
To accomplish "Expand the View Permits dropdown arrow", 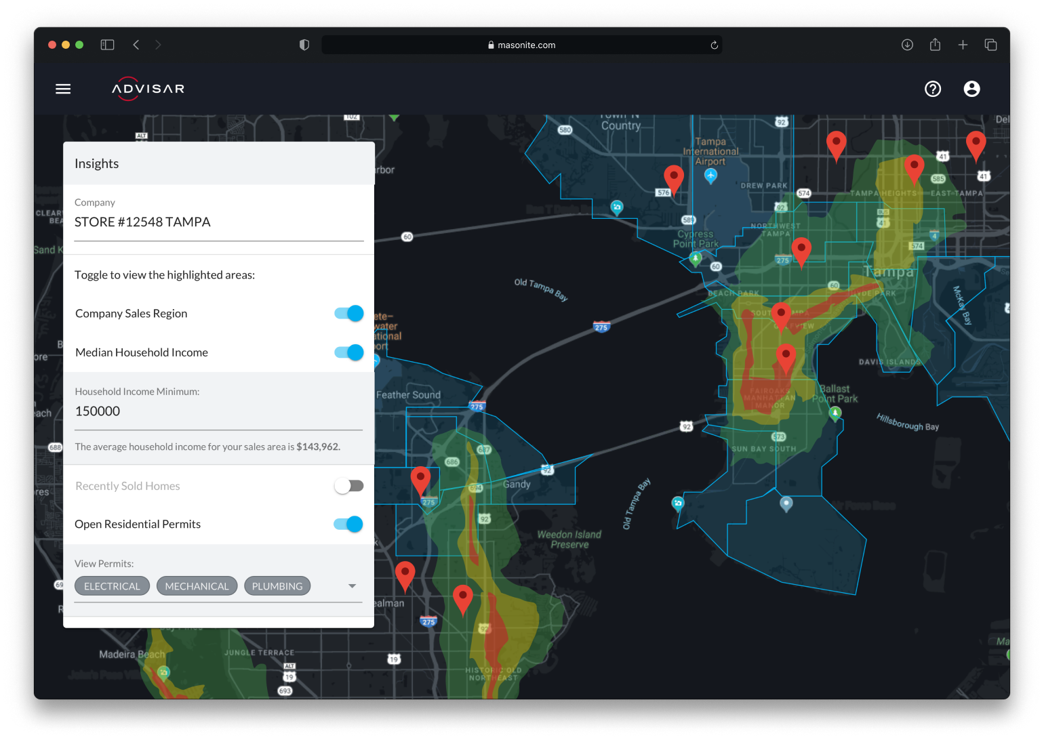I will pyautogui.click(x=352, y=586).
